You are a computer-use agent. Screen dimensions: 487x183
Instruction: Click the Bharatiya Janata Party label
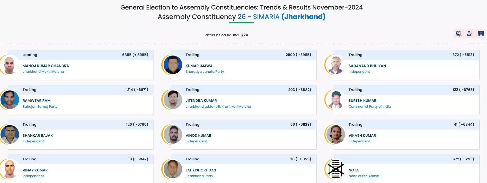click(205, 72)
